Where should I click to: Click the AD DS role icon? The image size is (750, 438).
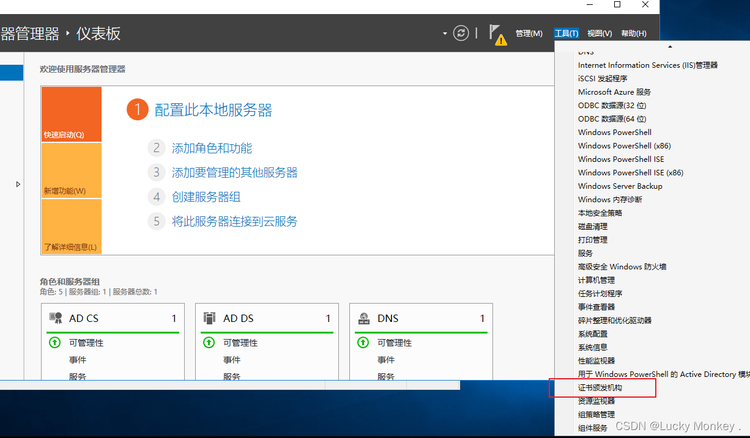click(x=210, y=318)
